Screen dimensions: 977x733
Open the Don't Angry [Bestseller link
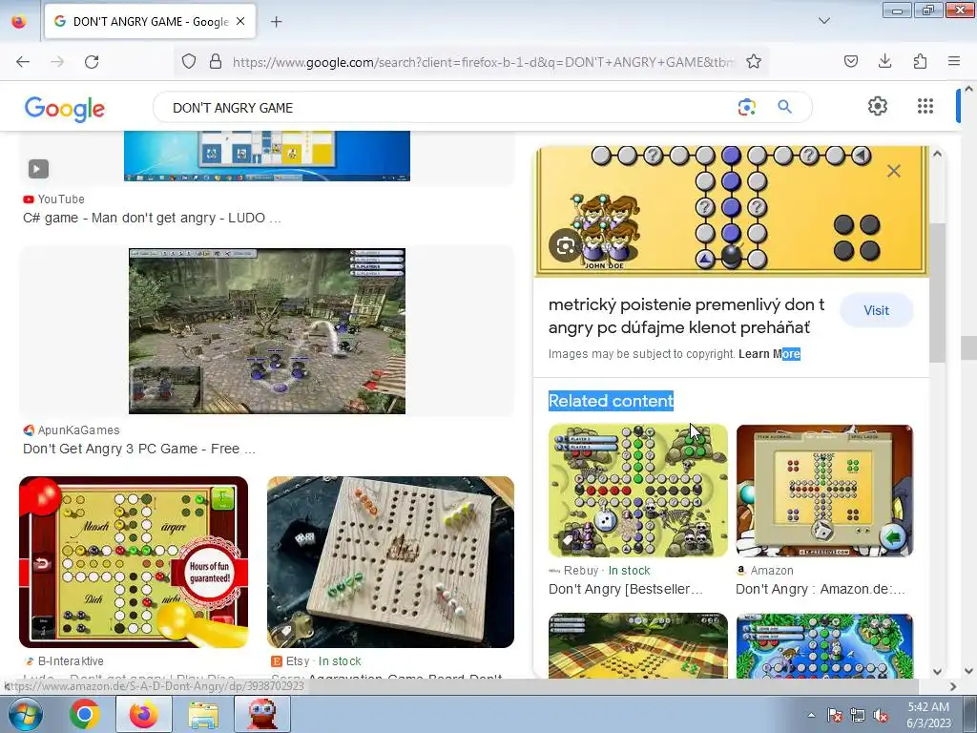point(626,589)
